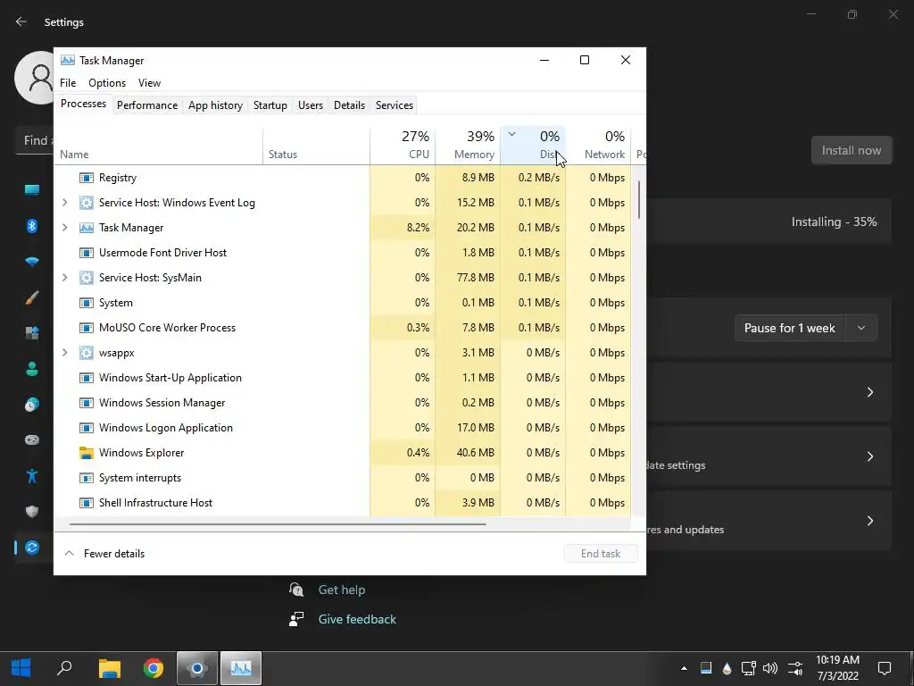Launch Google Chrome from taskbar
914x686 pixels.
point(154,668)
